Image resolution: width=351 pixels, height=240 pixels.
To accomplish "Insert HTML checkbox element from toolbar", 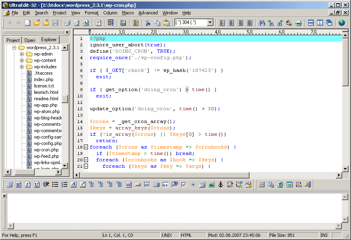I will 184,184.
